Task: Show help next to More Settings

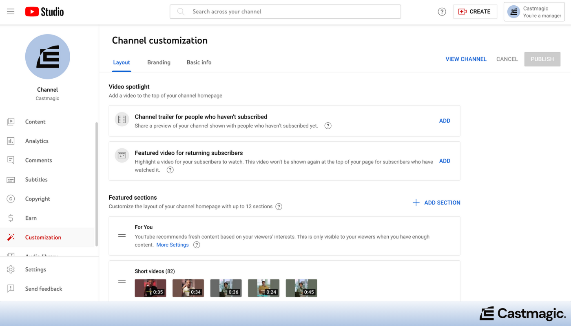Action: pos(197,245)
